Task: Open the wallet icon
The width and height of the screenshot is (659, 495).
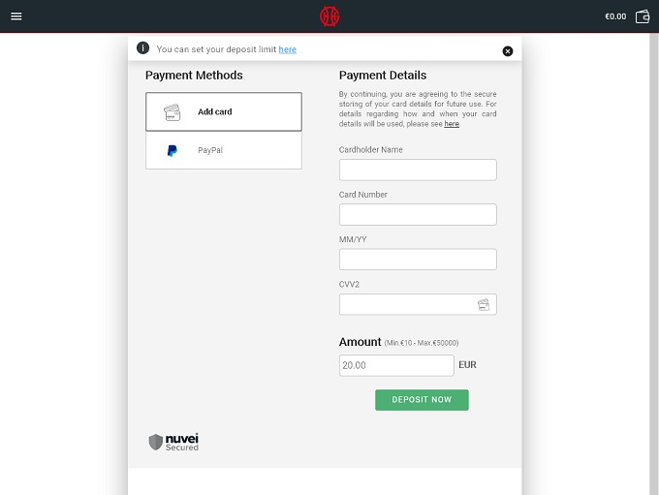Action: [642, 16]
